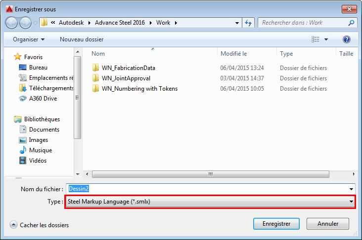The width and height of the screenshot is (362, 240).
Task: Open the Musique library
Action: coord(41,150)
